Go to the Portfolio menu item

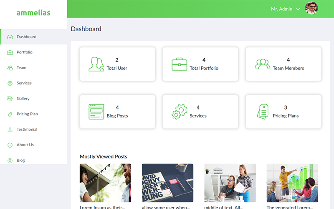click(33, 52)
